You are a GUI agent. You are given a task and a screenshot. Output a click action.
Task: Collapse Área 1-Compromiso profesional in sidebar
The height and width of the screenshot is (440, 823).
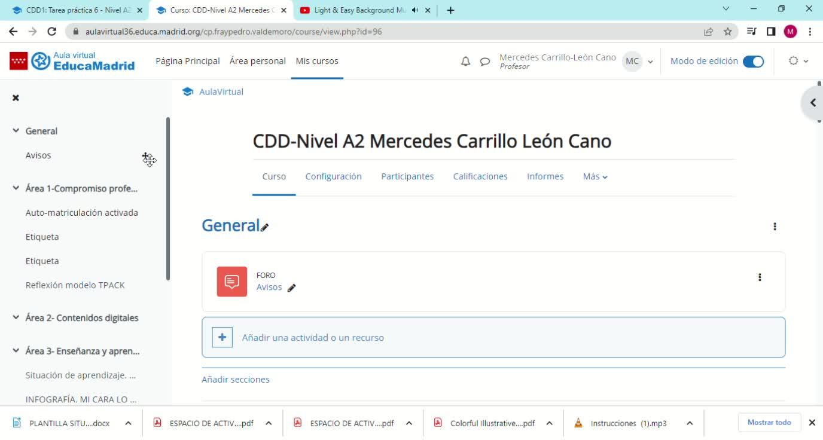pos(16,188)
